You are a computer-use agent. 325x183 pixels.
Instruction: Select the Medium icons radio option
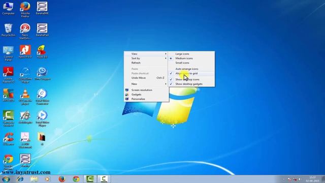(191, 58)
